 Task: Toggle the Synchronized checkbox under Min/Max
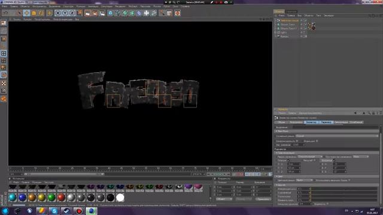click(297, 141)
